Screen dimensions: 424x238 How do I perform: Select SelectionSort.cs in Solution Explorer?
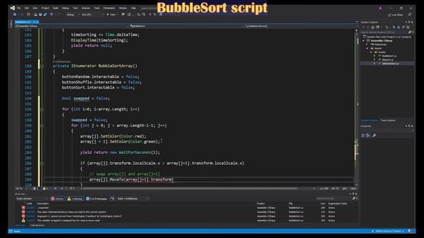pyautogui.click(x=390, y=63)
